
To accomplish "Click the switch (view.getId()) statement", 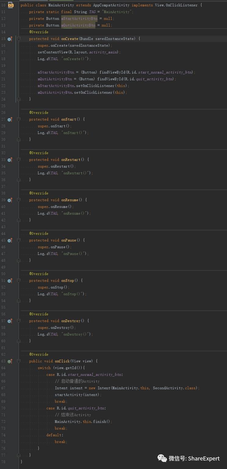I will 61,368.
